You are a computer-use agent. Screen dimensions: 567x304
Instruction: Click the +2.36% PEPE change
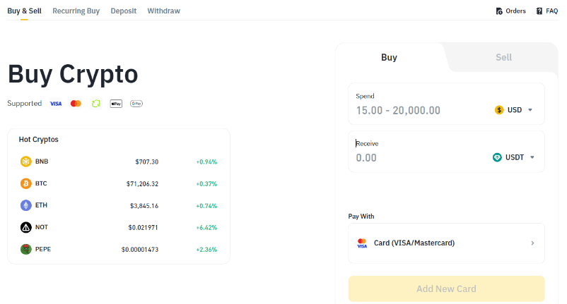coord(206,250)
